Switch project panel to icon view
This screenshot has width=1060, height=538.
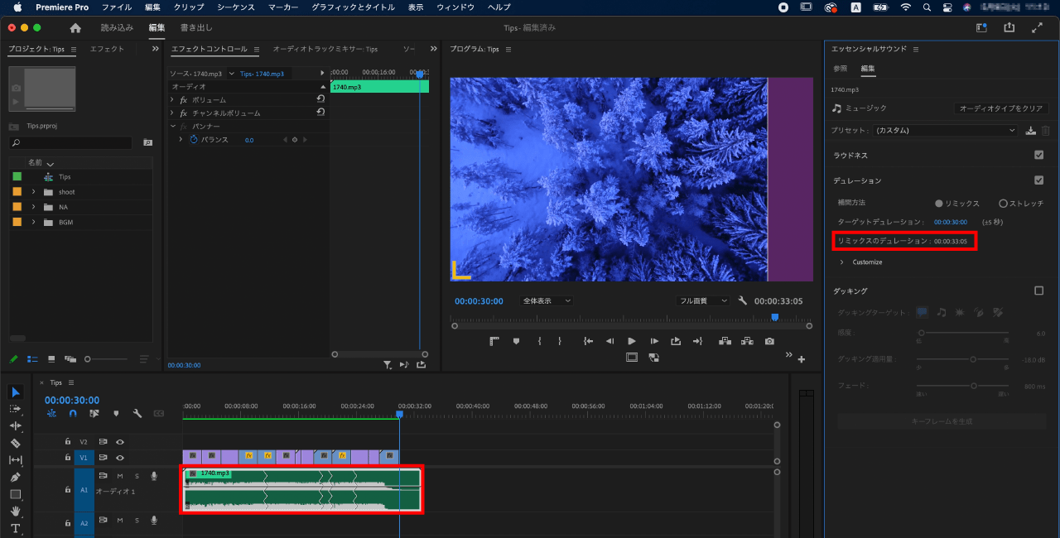click(x=51, y=359)
